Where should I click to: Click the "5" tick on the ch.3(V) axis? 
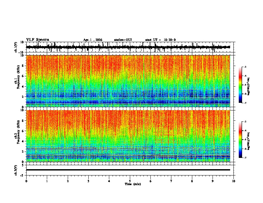coord(23,165)
